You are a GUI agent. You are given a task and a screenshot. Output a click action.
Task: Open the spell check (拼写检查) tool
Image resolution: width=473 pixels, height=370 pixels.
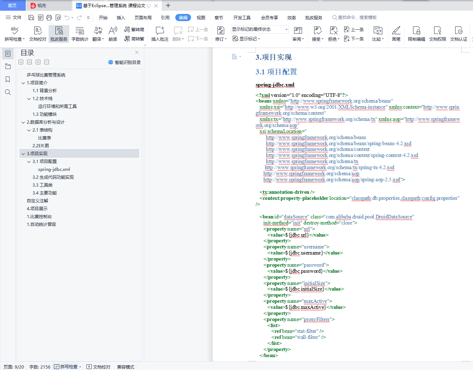14,34
